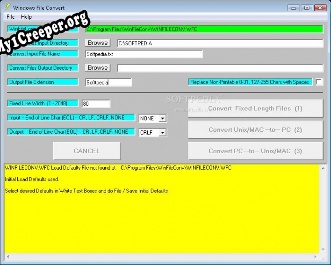Click the Fixed Line Width field
The image size is (331, 265).
[96, 104]
